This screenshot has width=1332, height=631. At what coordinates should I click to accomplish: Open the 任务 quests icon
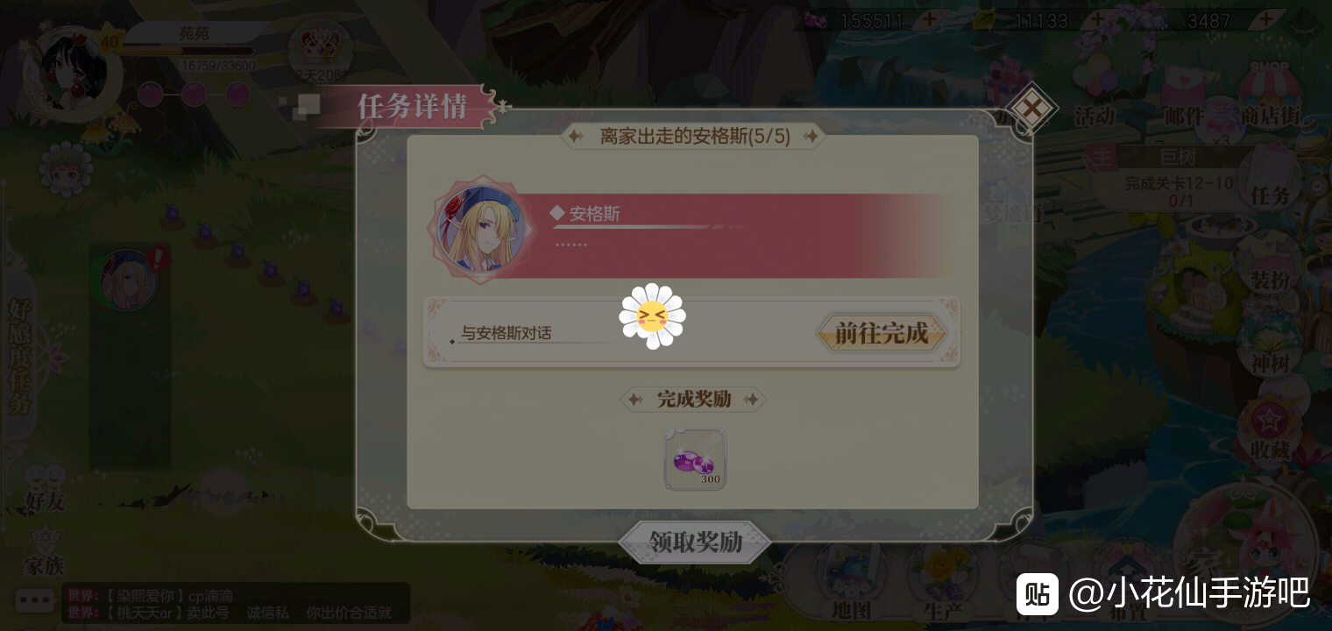[1271, 178]
